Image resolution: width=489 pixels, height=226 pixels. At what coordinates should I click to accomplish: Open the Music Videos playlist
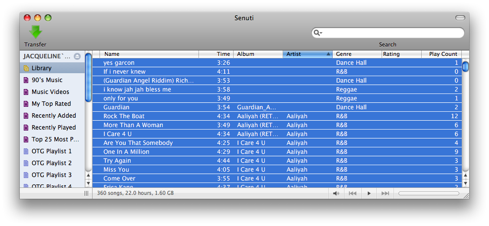coord(52,91)
